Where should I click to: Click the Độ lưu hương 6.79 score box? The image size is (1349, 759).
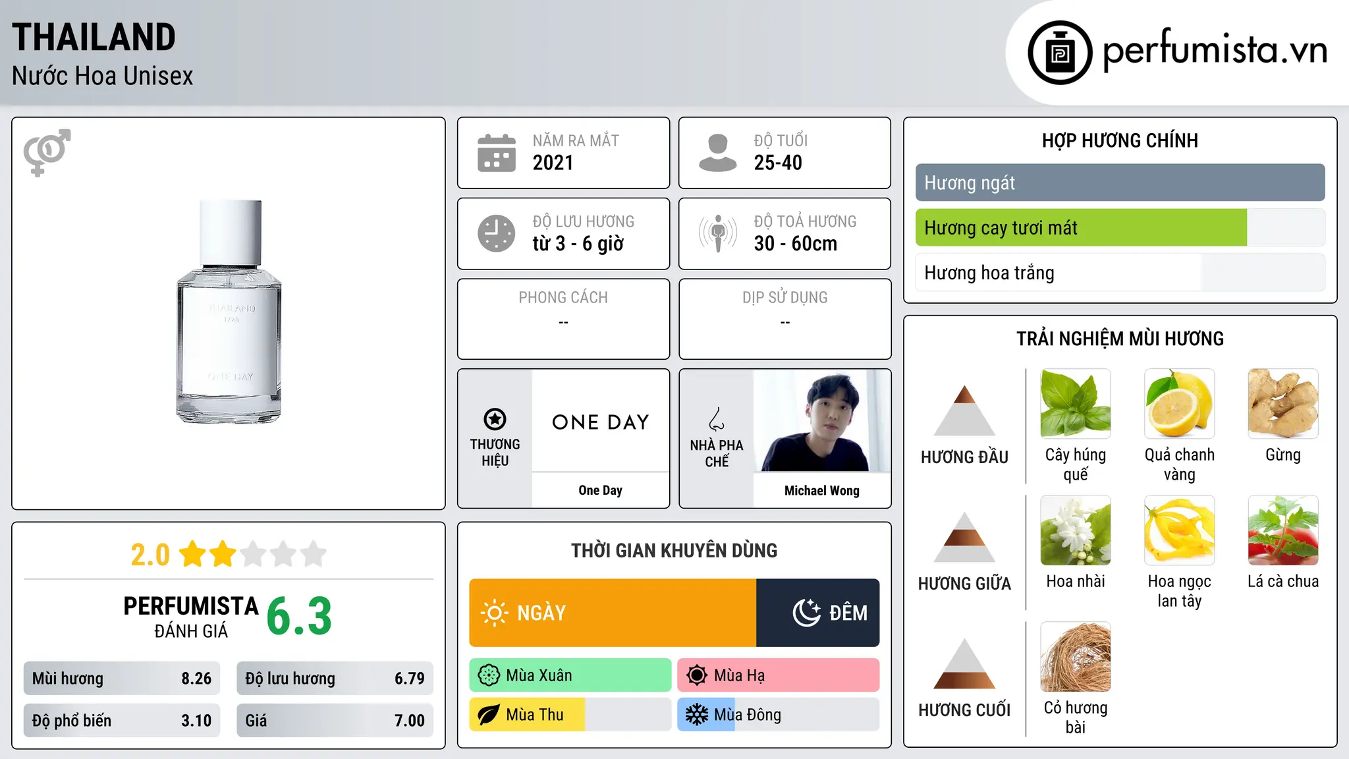point(335,679)
